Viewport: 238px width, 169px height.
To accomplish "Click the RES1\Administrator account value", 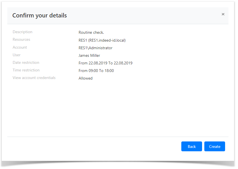I will click(95, 48).
